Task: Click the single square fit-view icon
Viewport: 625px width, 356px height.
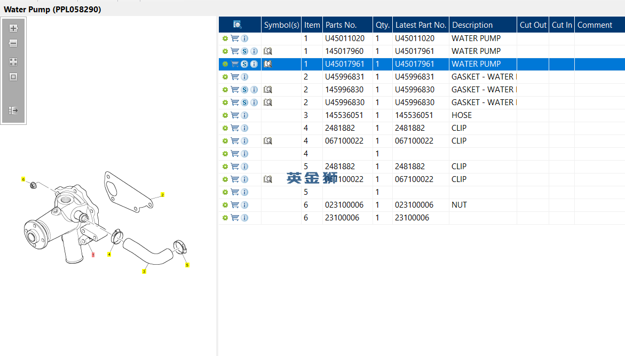Action: tap(13, 77)
